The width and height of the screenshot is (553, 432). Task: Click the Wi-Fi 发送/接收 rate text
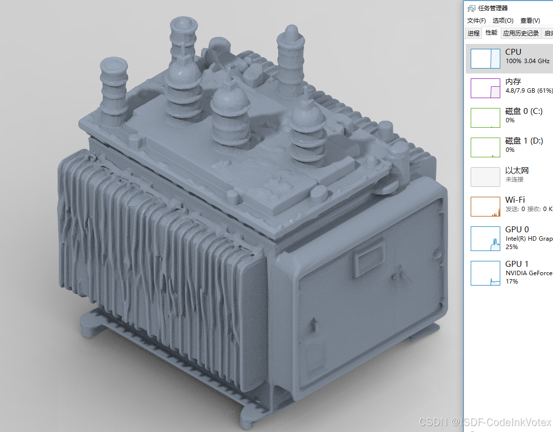click(x=529, y=209)
